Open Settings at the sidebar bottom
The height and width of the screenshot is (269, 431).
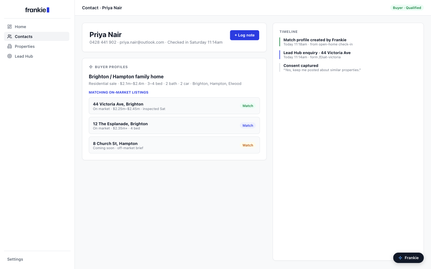click(15, 259)
